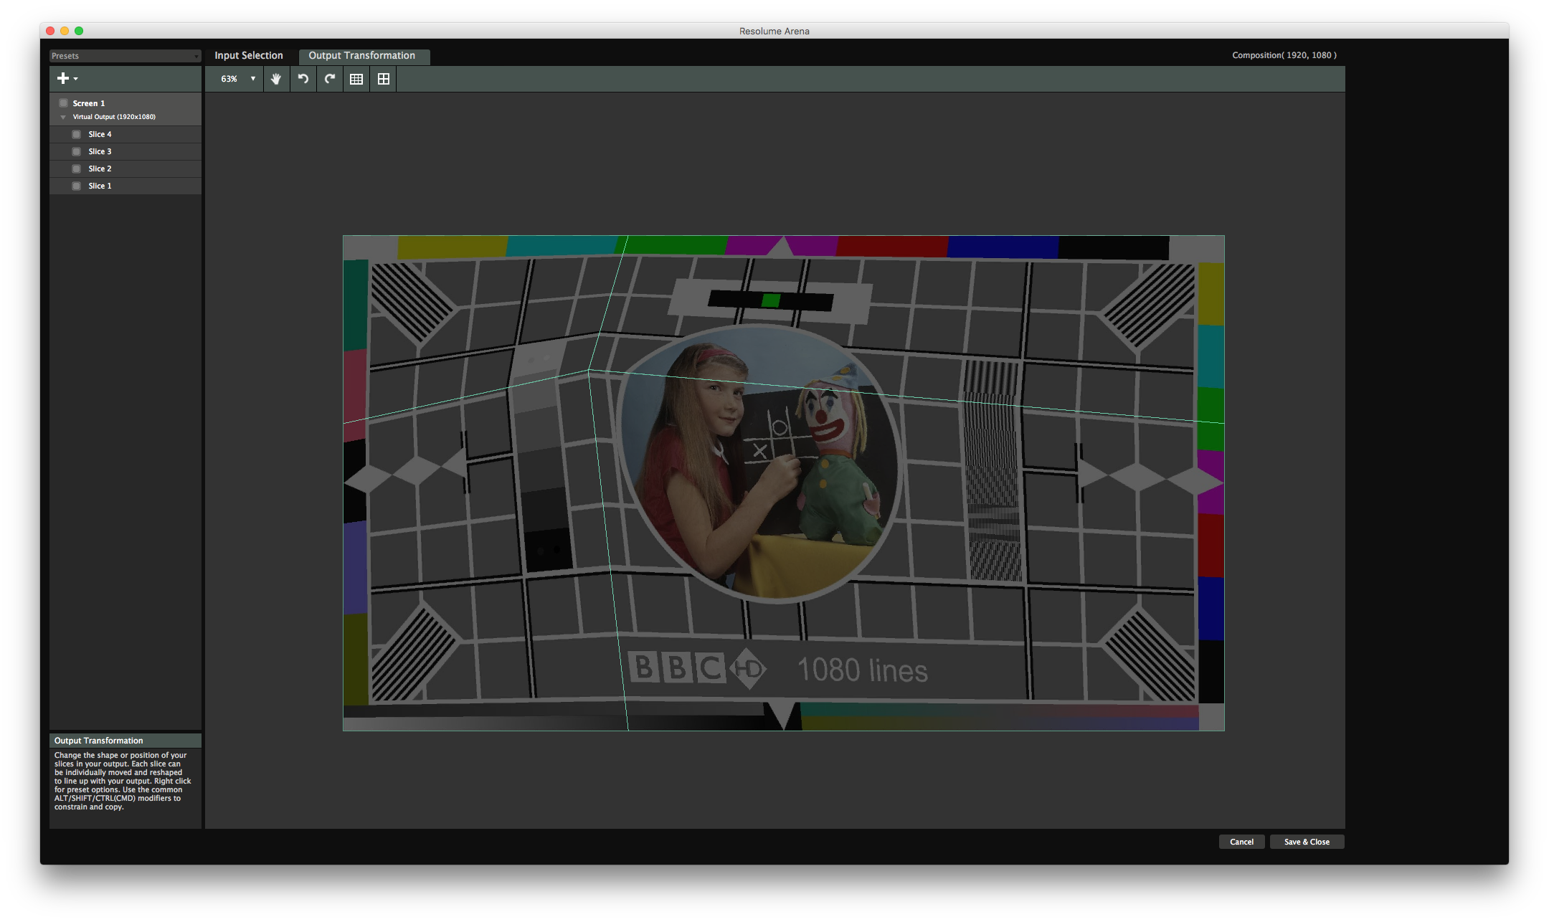Image resolution: width=1549 pixels, height=922 pixels.
Task: Click the four-pane grid icon
Action: [x=384, y=79]
